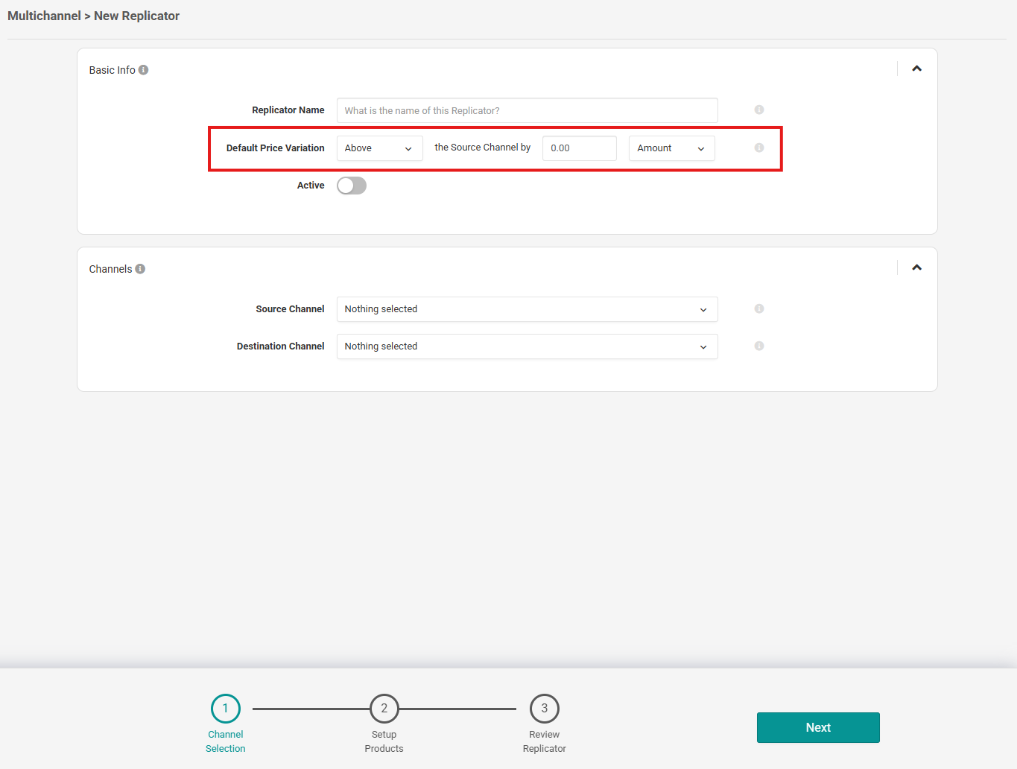Click the info icon for Replicator Name
This screenshot has width=1017, height=769.
(x=759, y=110)
